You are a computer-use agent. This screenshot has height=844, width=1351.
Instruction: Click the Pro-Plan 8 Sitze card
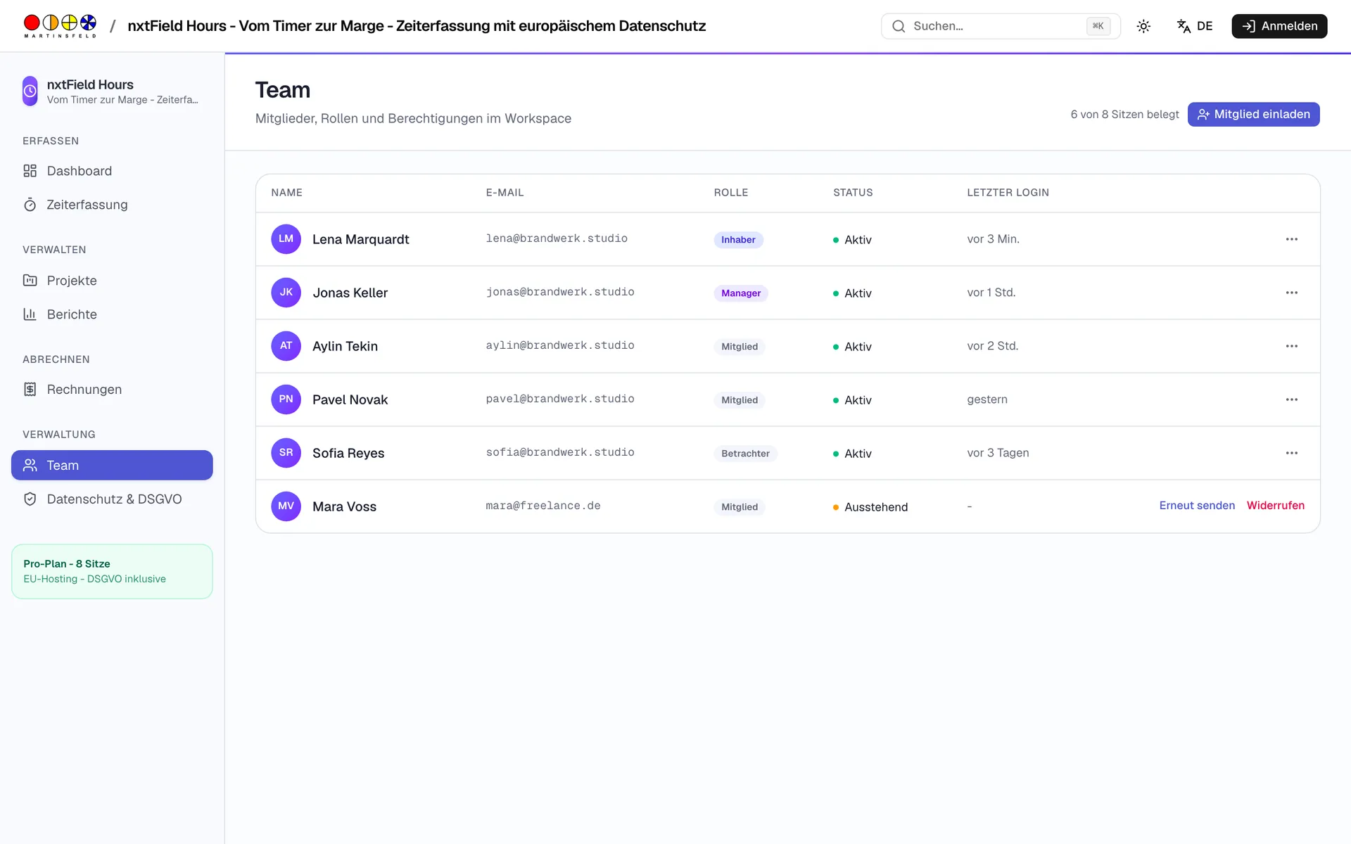click(x=112, y=571)
